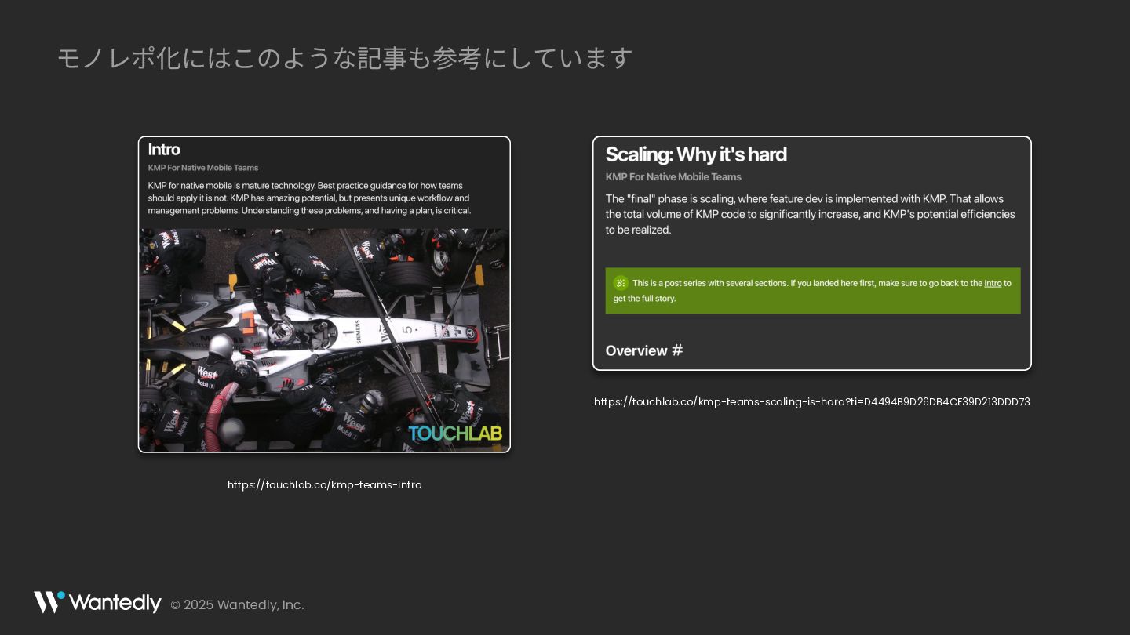Click the Wantedly logo icon
Viewport: 1130px width, 635px height.
pyautogui.click(x=49, y=602)
